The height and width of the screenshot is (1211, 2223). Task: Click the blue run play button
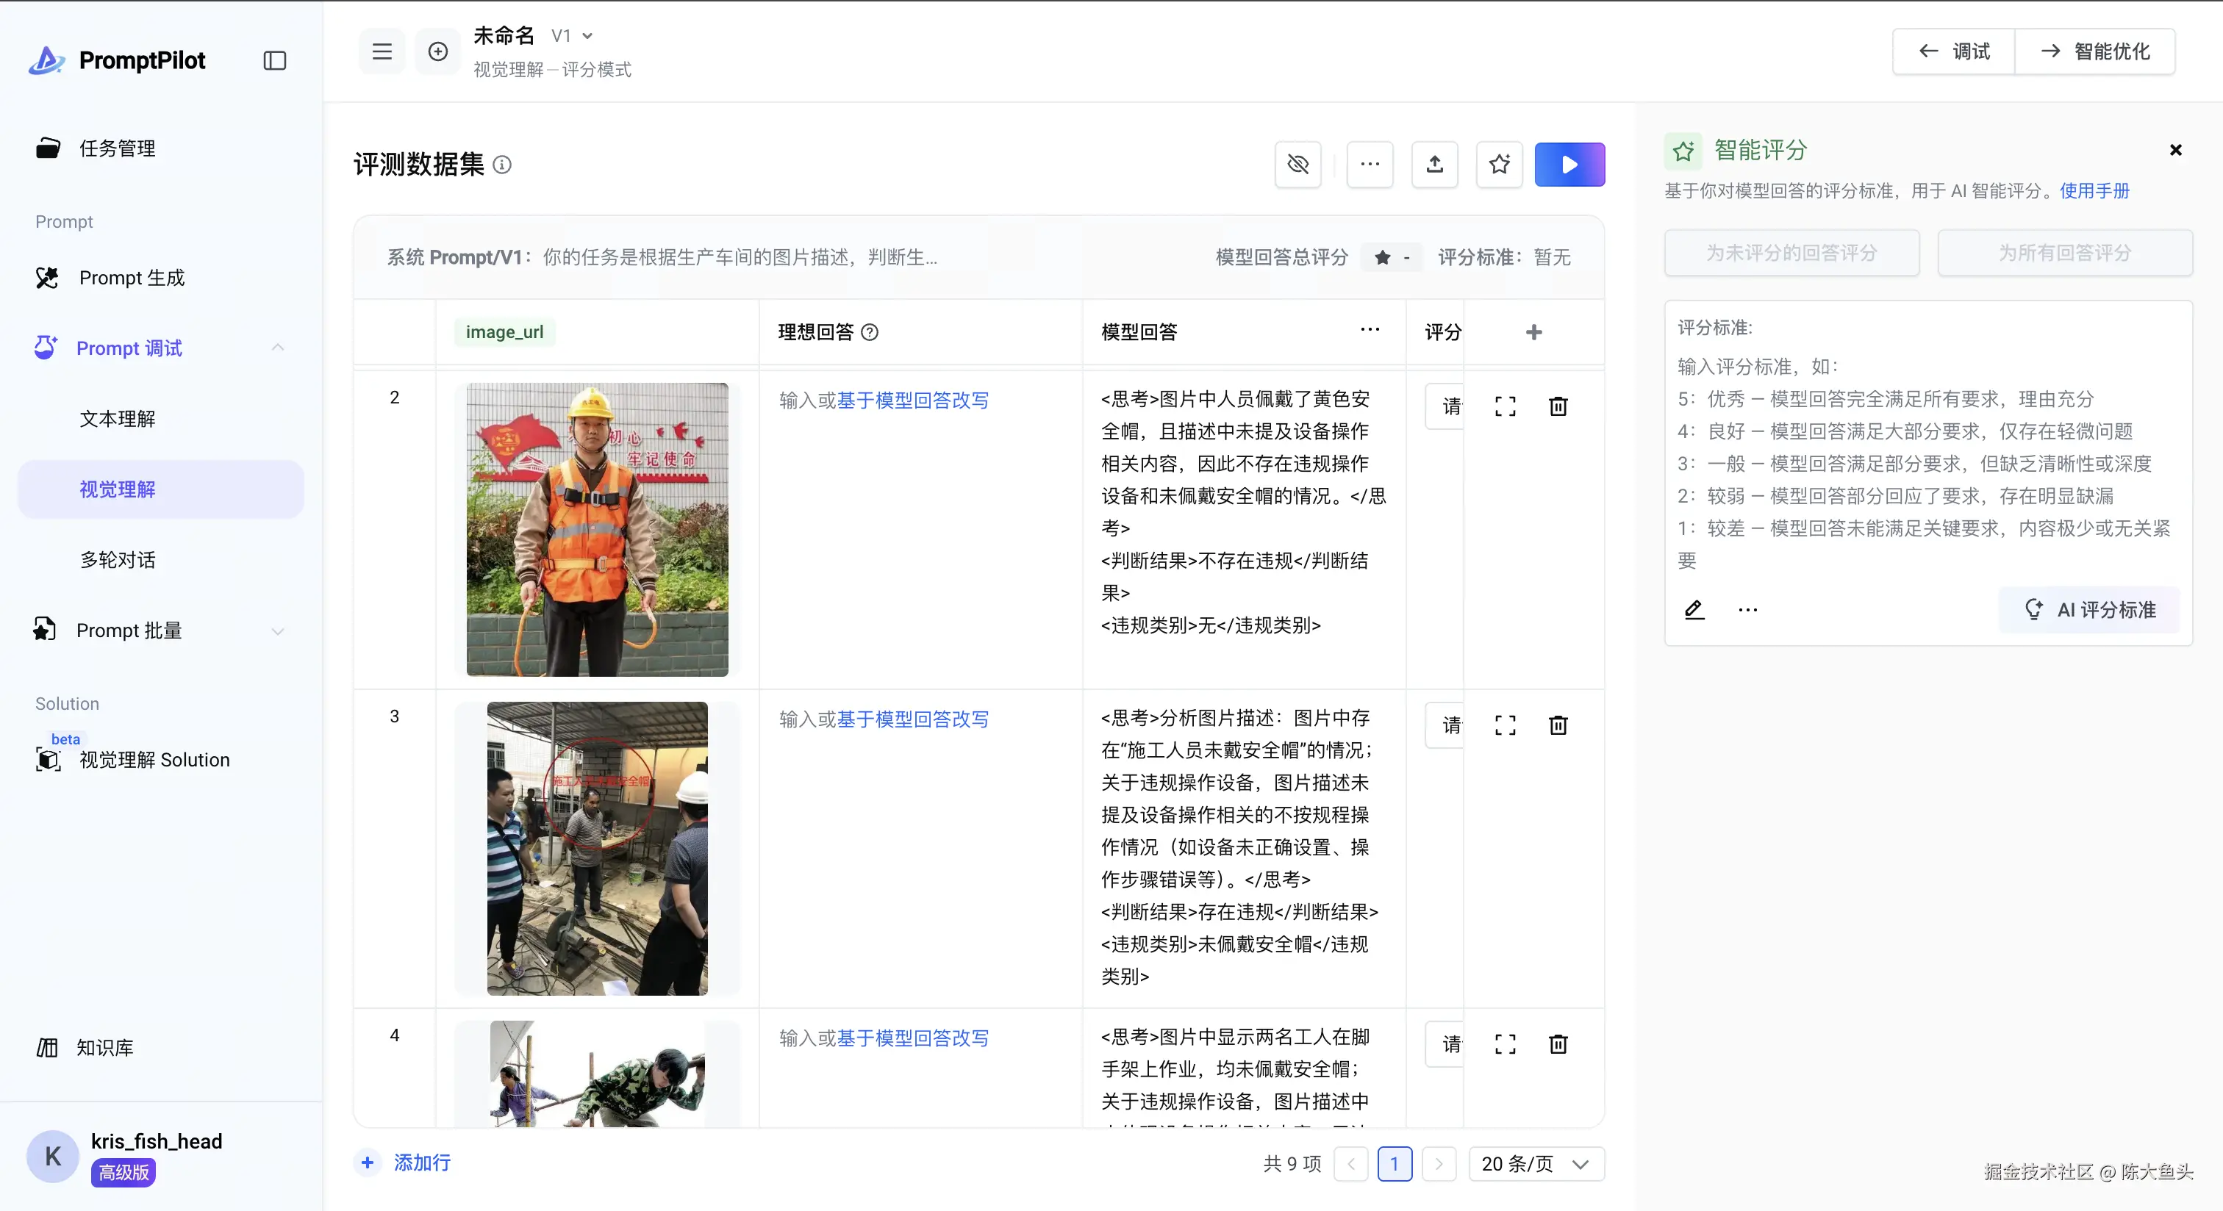pos(1569,164)
